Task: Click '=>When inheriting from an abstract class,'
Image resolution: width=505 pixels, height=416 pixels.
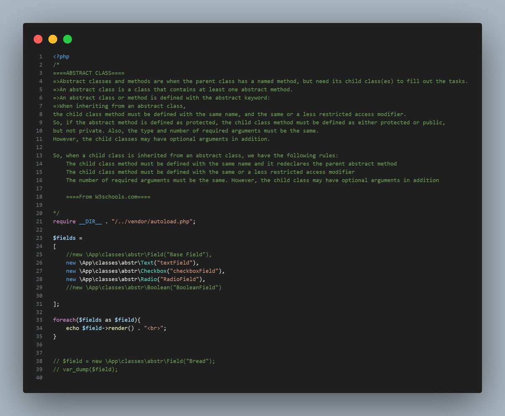Action: coord(120,106)
